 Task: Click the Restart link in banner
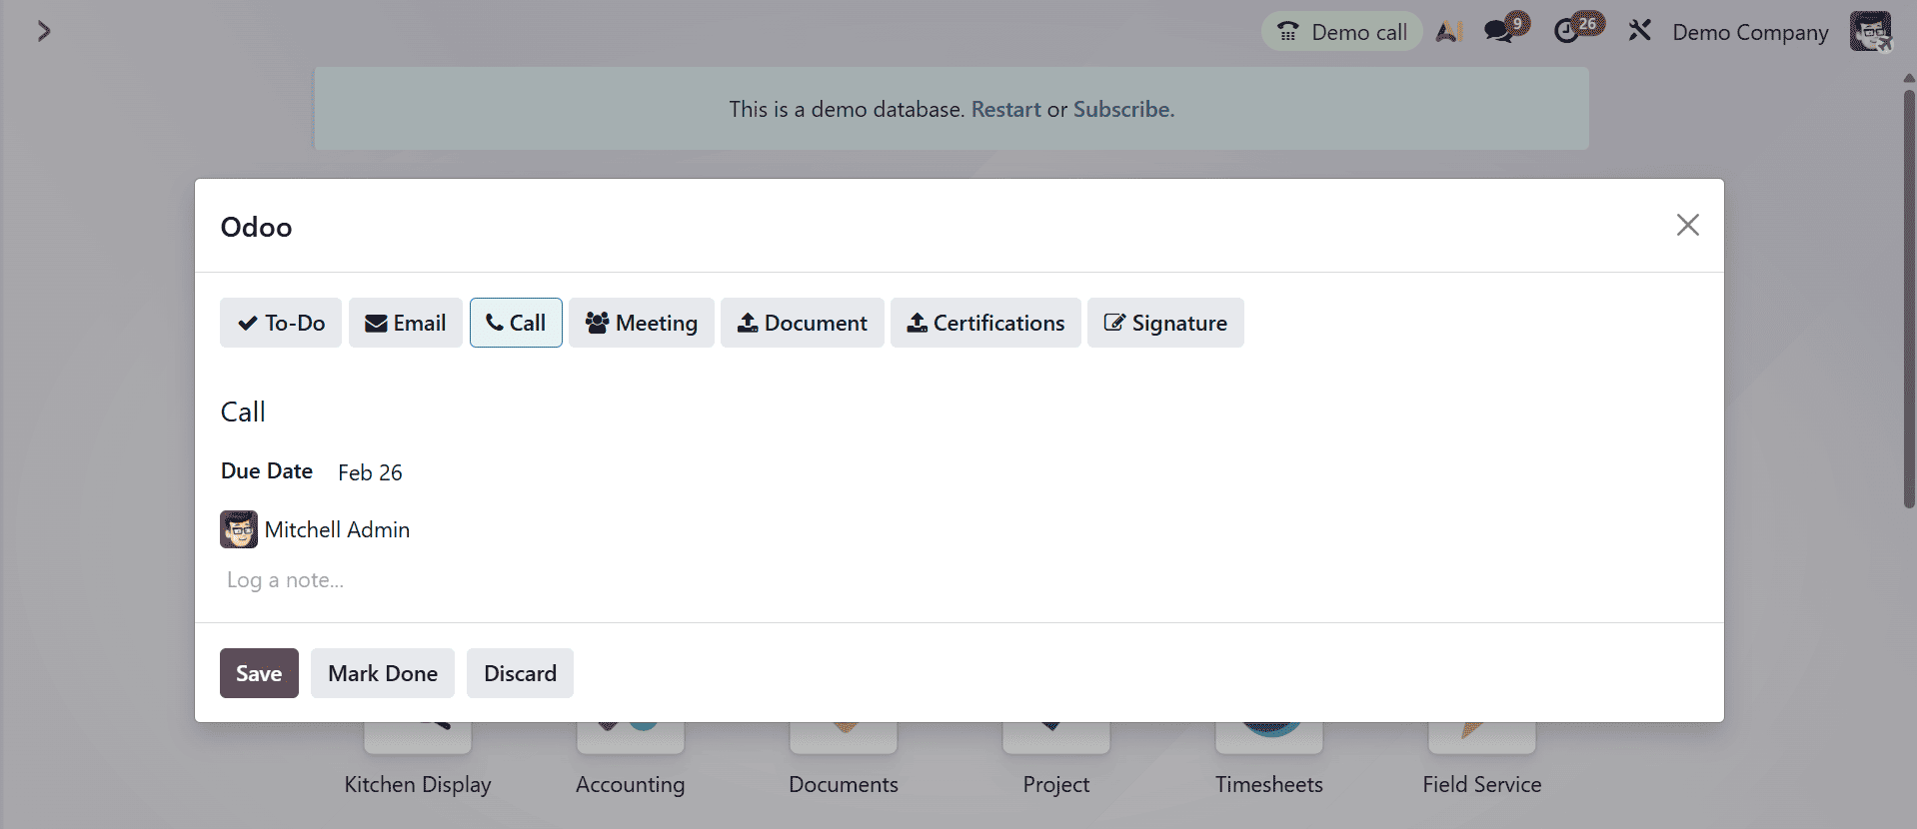(x=1005, y=109)
